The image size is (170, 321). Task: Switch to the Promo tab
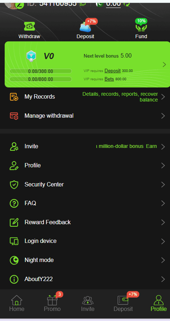[x=52, y=304]
